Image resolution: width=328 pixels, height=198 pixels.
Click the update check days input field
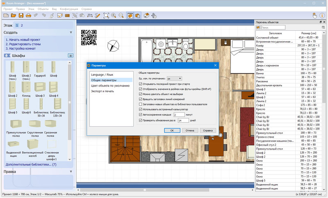(183, 121)
